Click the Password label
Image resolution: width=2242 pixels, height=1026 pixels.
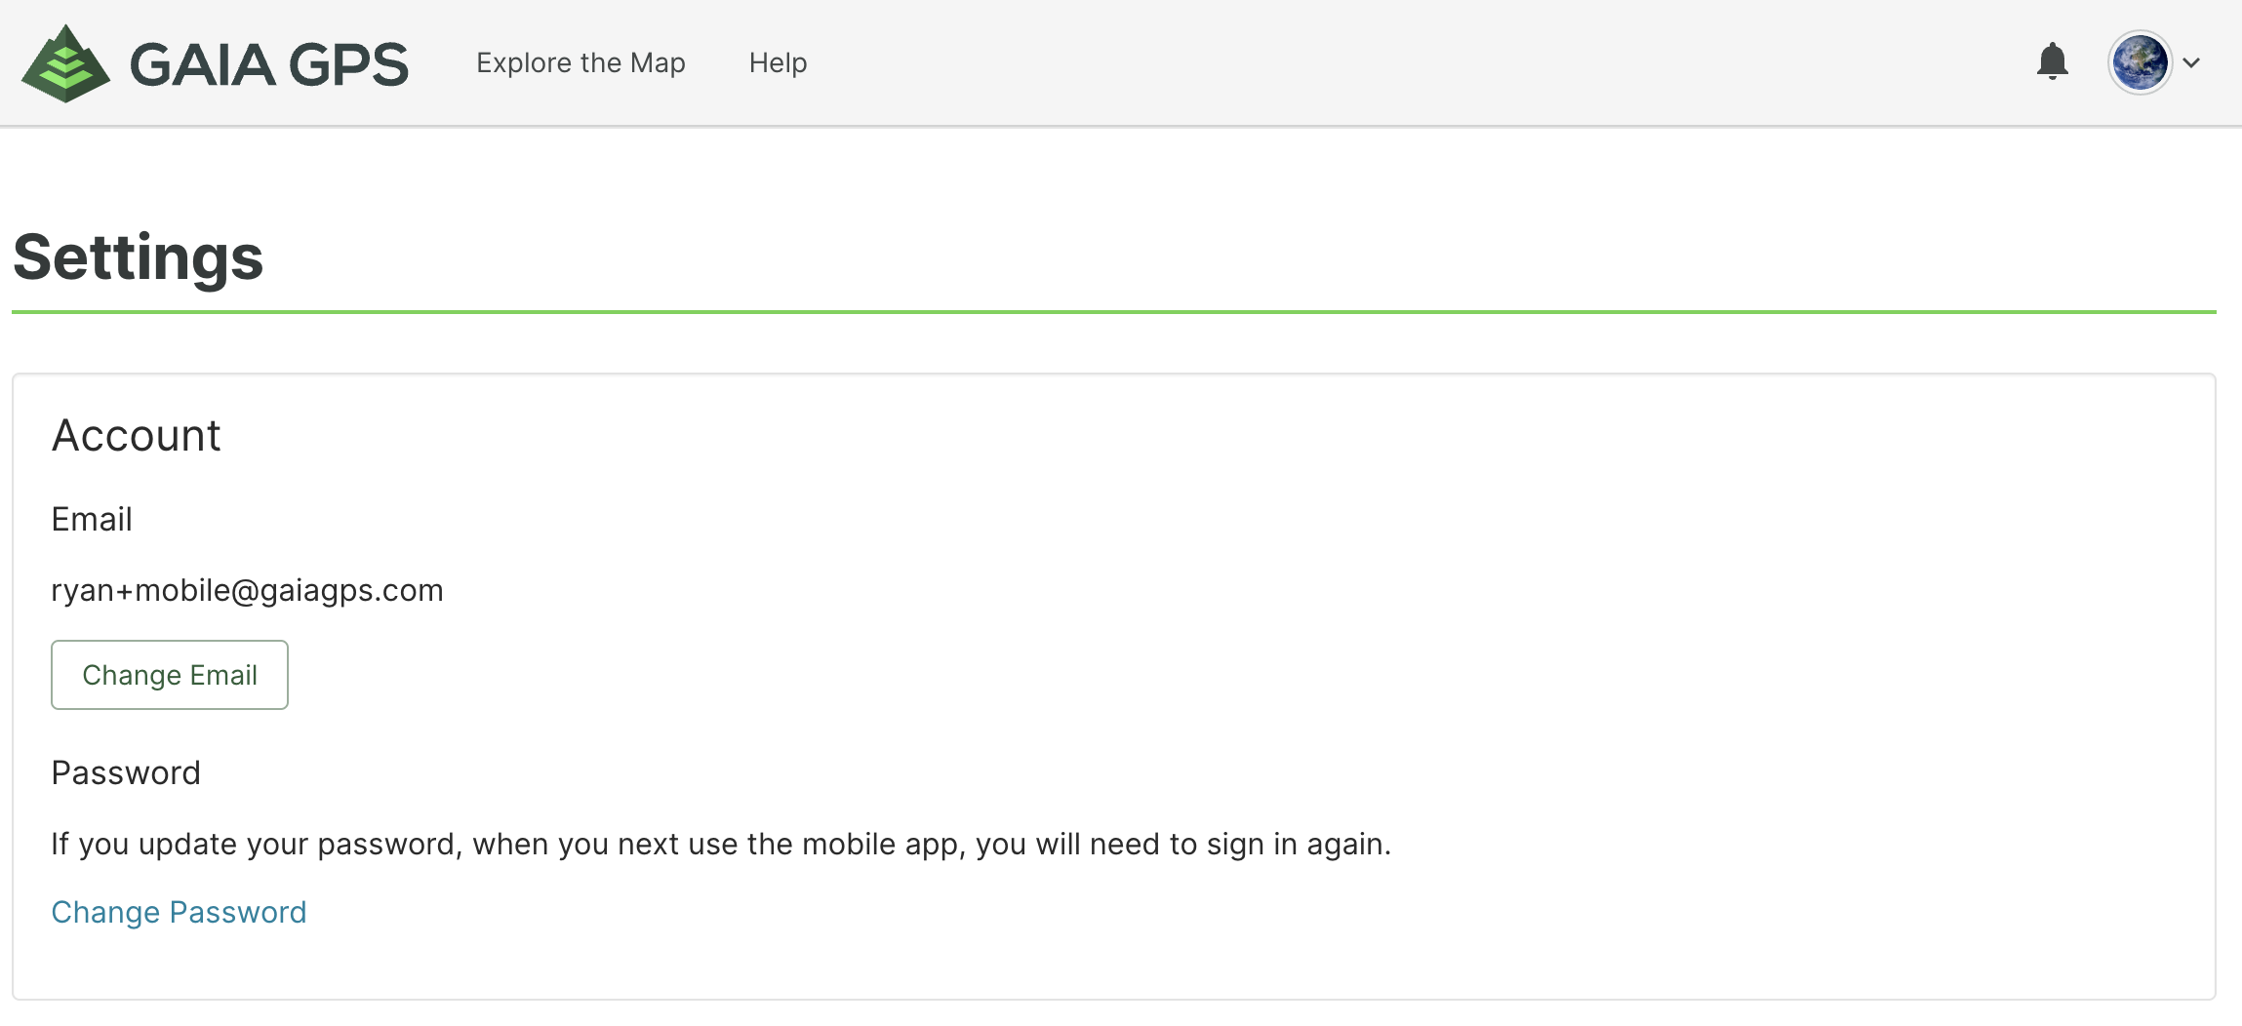(x=126, y=772)
